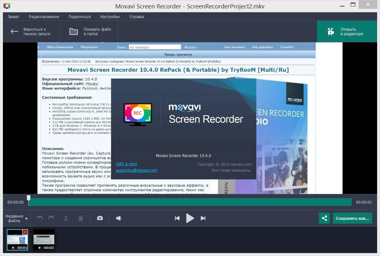
Task: Take a snapshot with the camera icon
Action: coord(100,218)
